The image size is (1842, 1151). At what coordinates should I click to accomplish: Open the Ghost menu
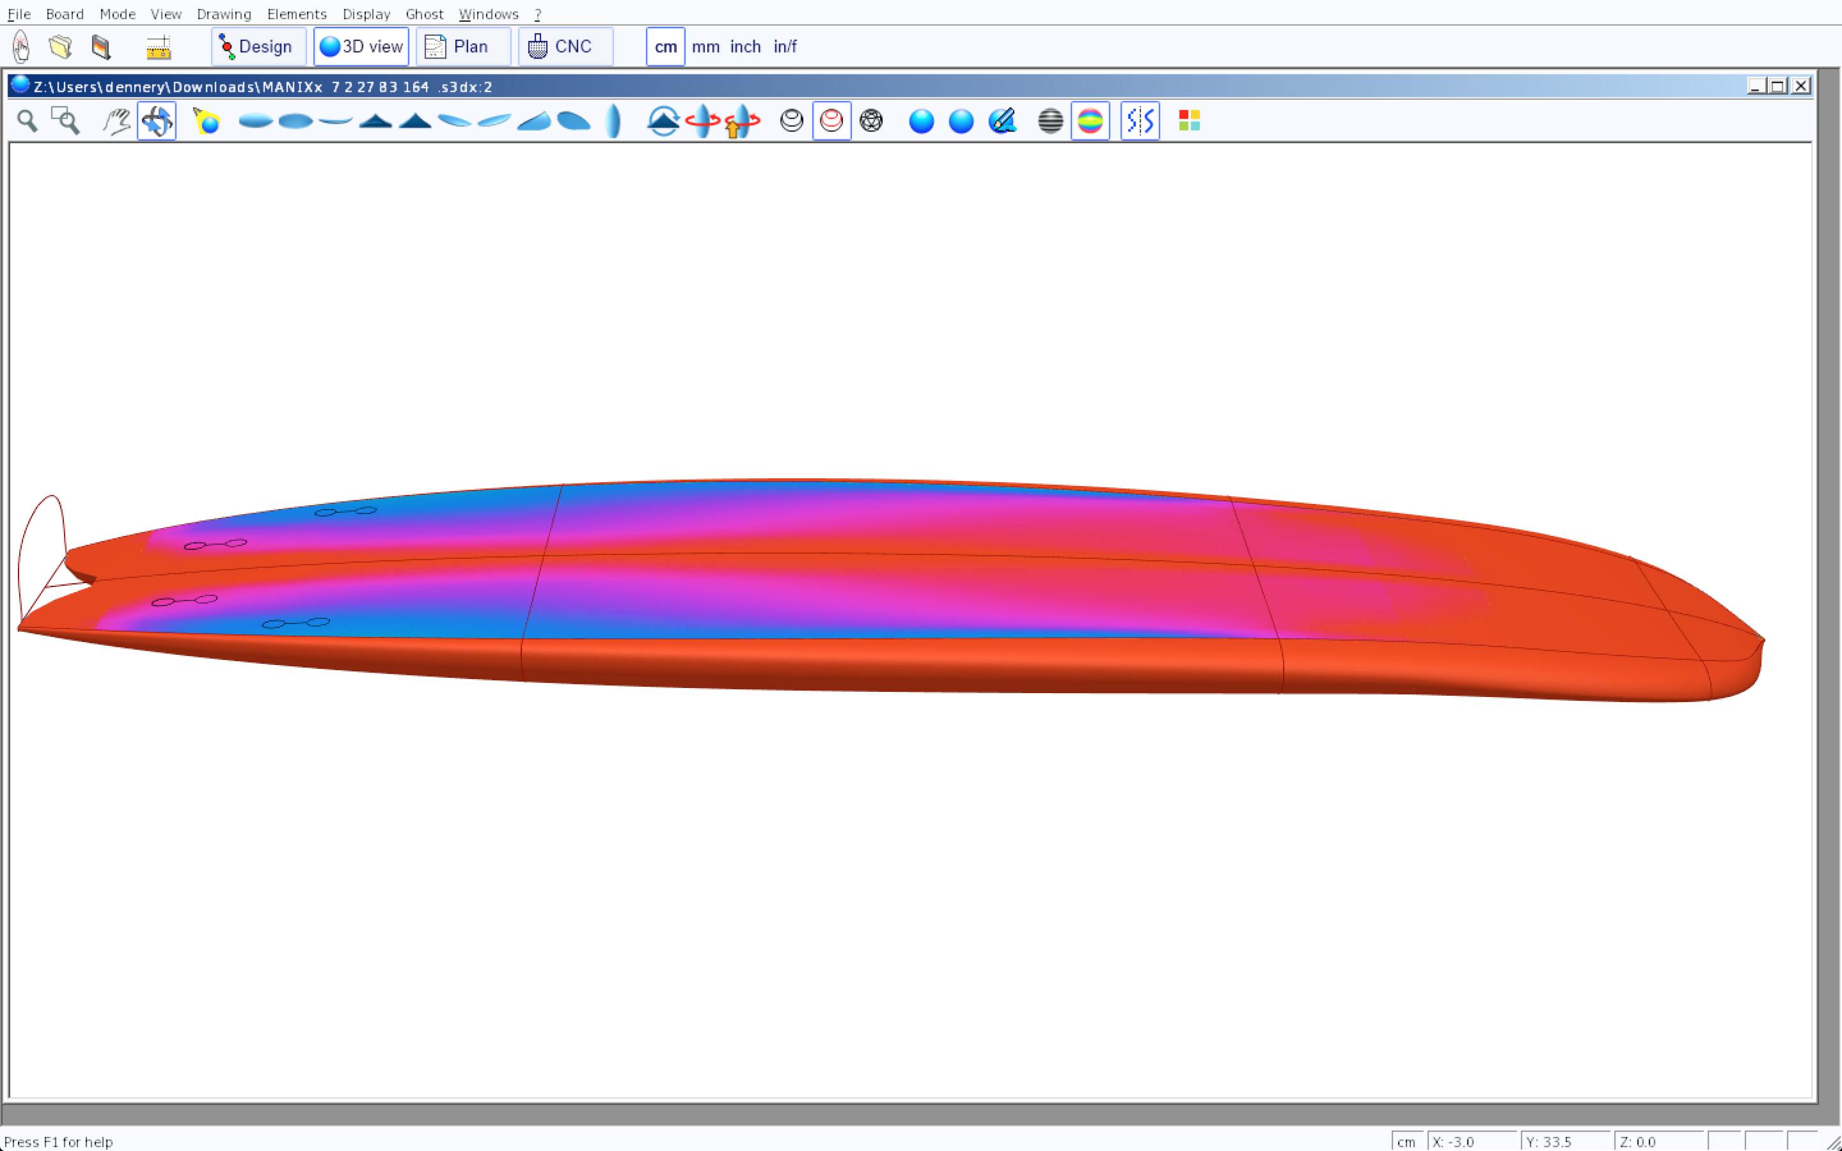tap(424, 13)
